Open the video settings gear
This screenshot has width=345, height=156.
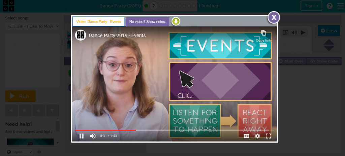257,136
